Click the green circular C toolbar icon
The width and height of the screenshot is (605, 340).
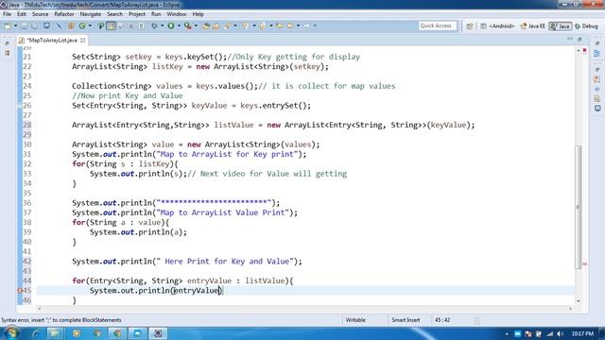(x=82, y=25)
